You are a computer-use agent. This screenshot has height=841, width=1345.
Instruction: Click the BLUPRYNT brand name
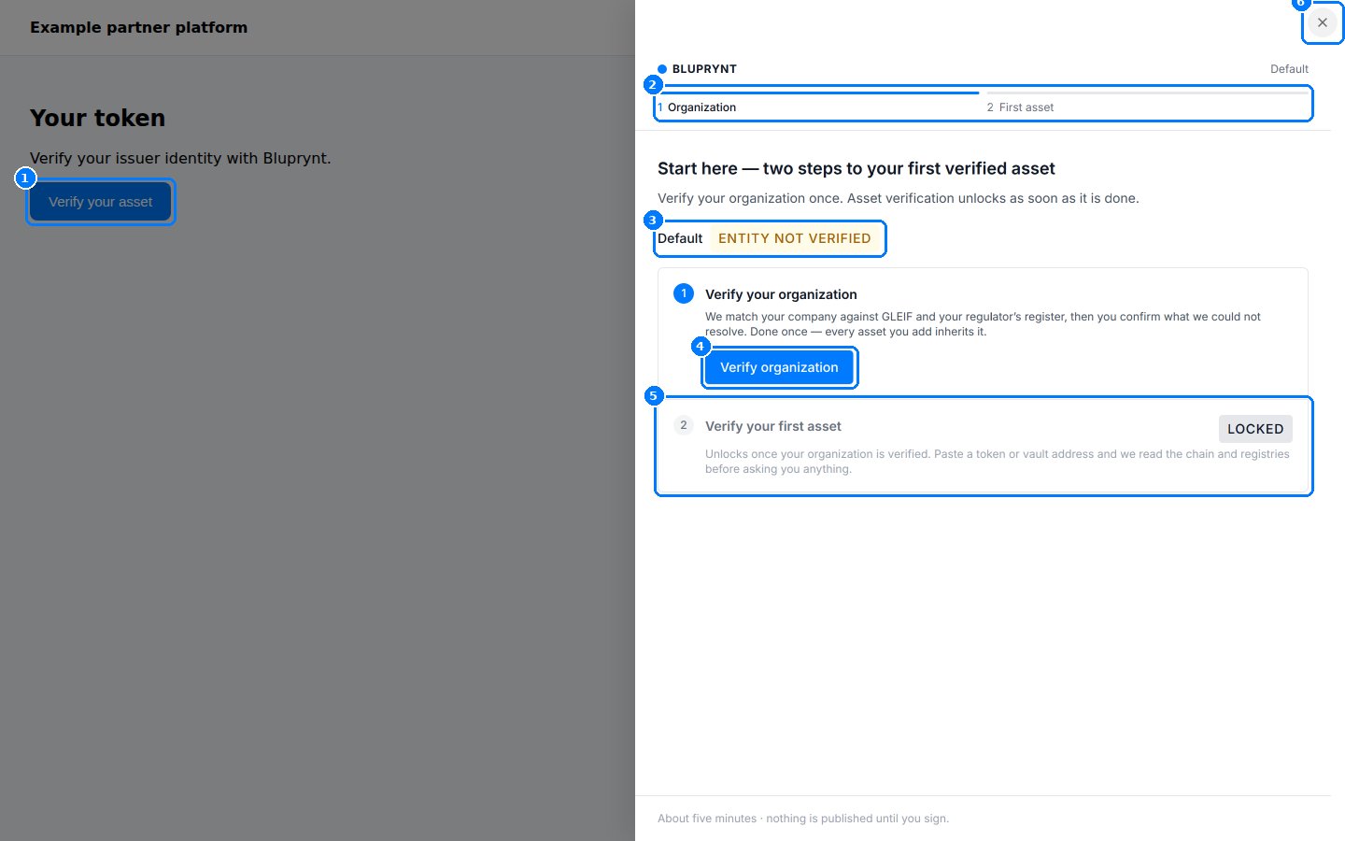[704, 69]
